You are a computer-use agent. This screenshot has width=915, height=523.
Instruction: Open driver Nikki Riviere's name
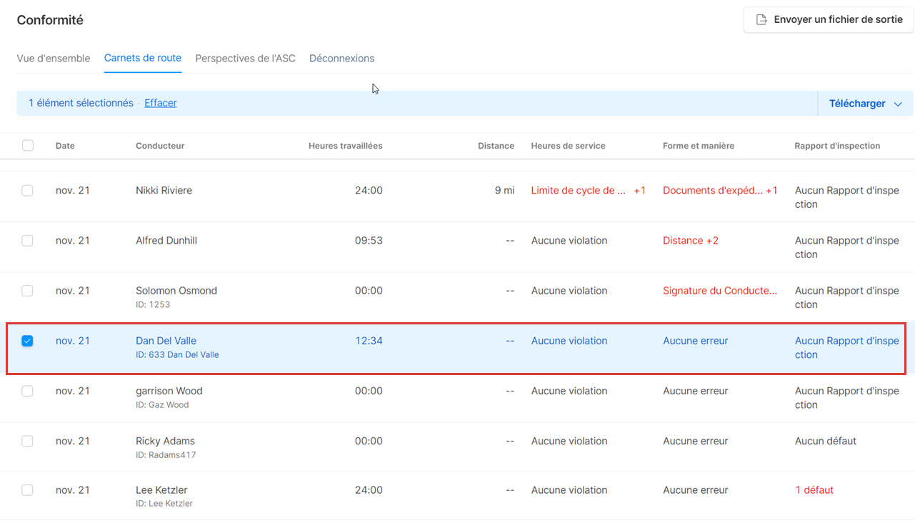click(164, 191)
